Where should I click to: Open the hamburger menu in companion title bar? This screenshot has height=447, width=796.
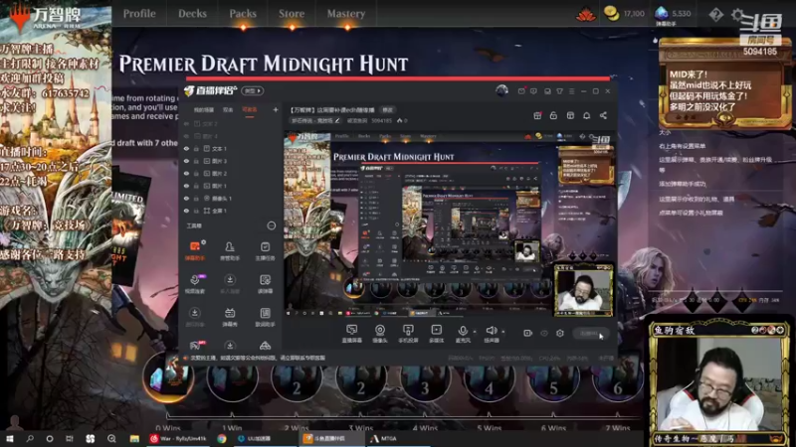[x=571, y=91]
